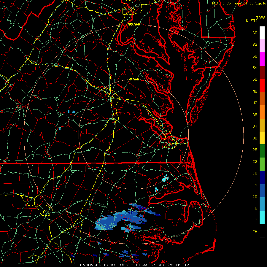Click the legend value '6'
This screenshot has width=267, height=267.
coord(256,208)
